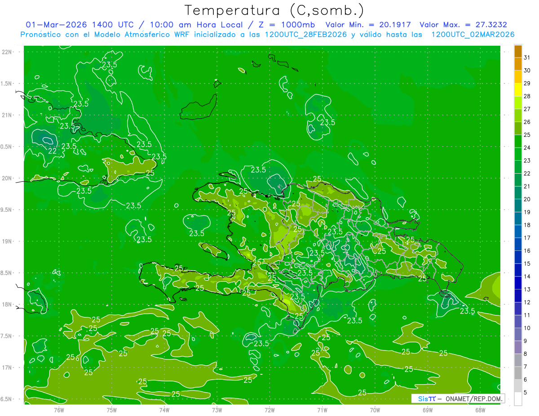Viewport: 539px width, 416px height.
Task: Pick the mauve legend swatch between 8 and 9
Action: pyautogui.click(x=518, y=347)
